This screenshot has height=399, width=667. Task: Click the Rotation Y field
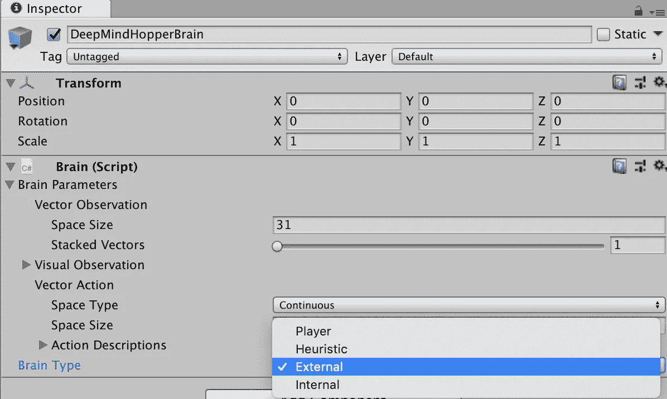pyautogui.click(x=476, y=121)
